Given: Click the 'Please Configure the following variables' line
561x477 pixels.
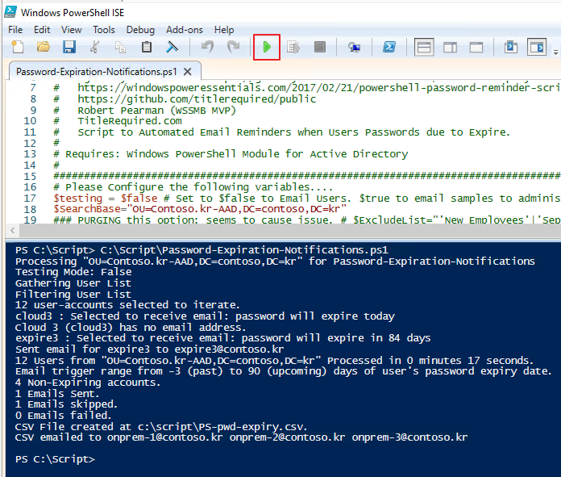Looking at the screenshot, I should pos(193,187).
